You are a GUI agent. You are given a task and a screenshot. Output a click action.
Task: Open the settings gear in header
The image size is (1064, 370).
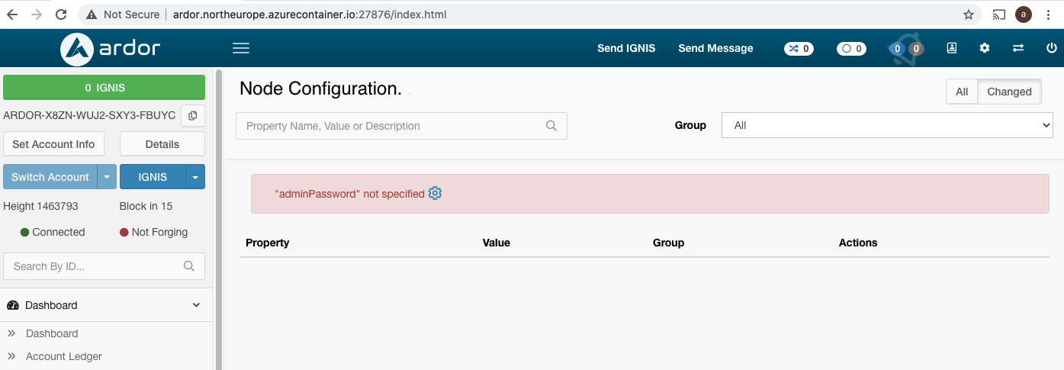point(985,48)
